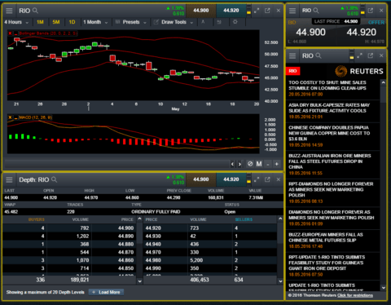Select the 5M chart interval
391x305 pixels.
click(x=56, y=22)
